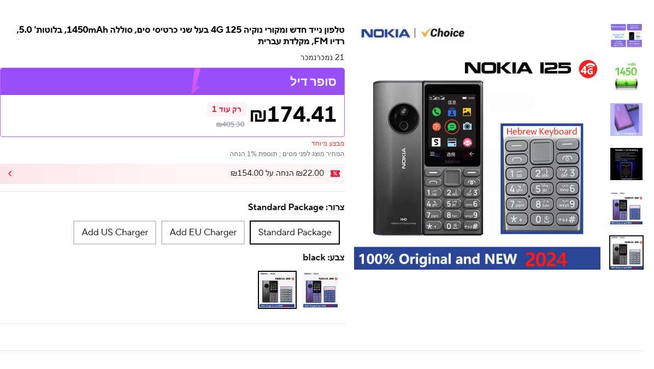Select the 1450 mAh battery thumbnail
654x369 pixels.
pos(626,75)
